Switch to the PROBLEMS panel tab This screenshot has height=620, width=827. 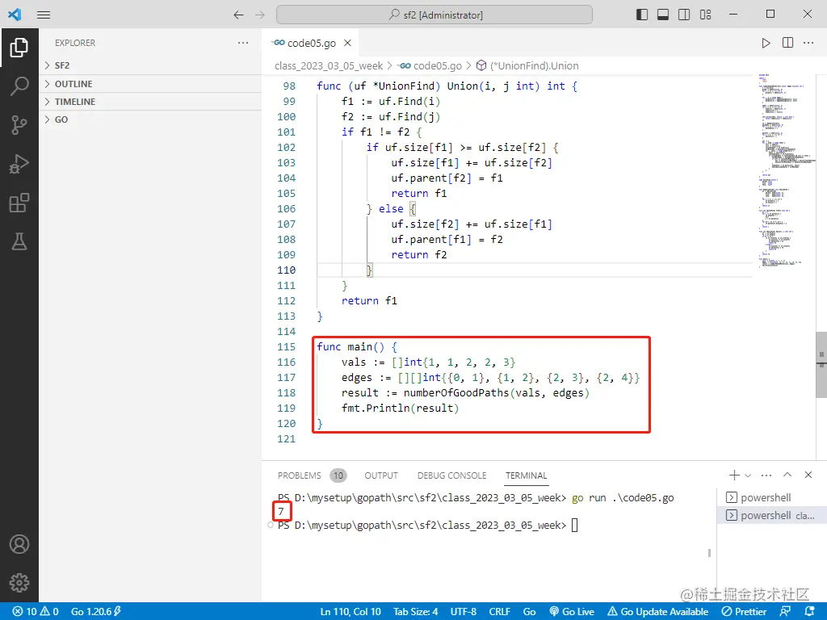pyautogui.click(x=299, y=475)
